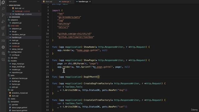This screenshot has height=112, width=199.
Task: Open the Explorer view in activity bar
Action: coord(3,2)
